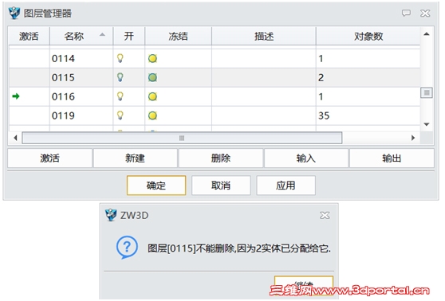Click the 输出 button

point(392,158)
